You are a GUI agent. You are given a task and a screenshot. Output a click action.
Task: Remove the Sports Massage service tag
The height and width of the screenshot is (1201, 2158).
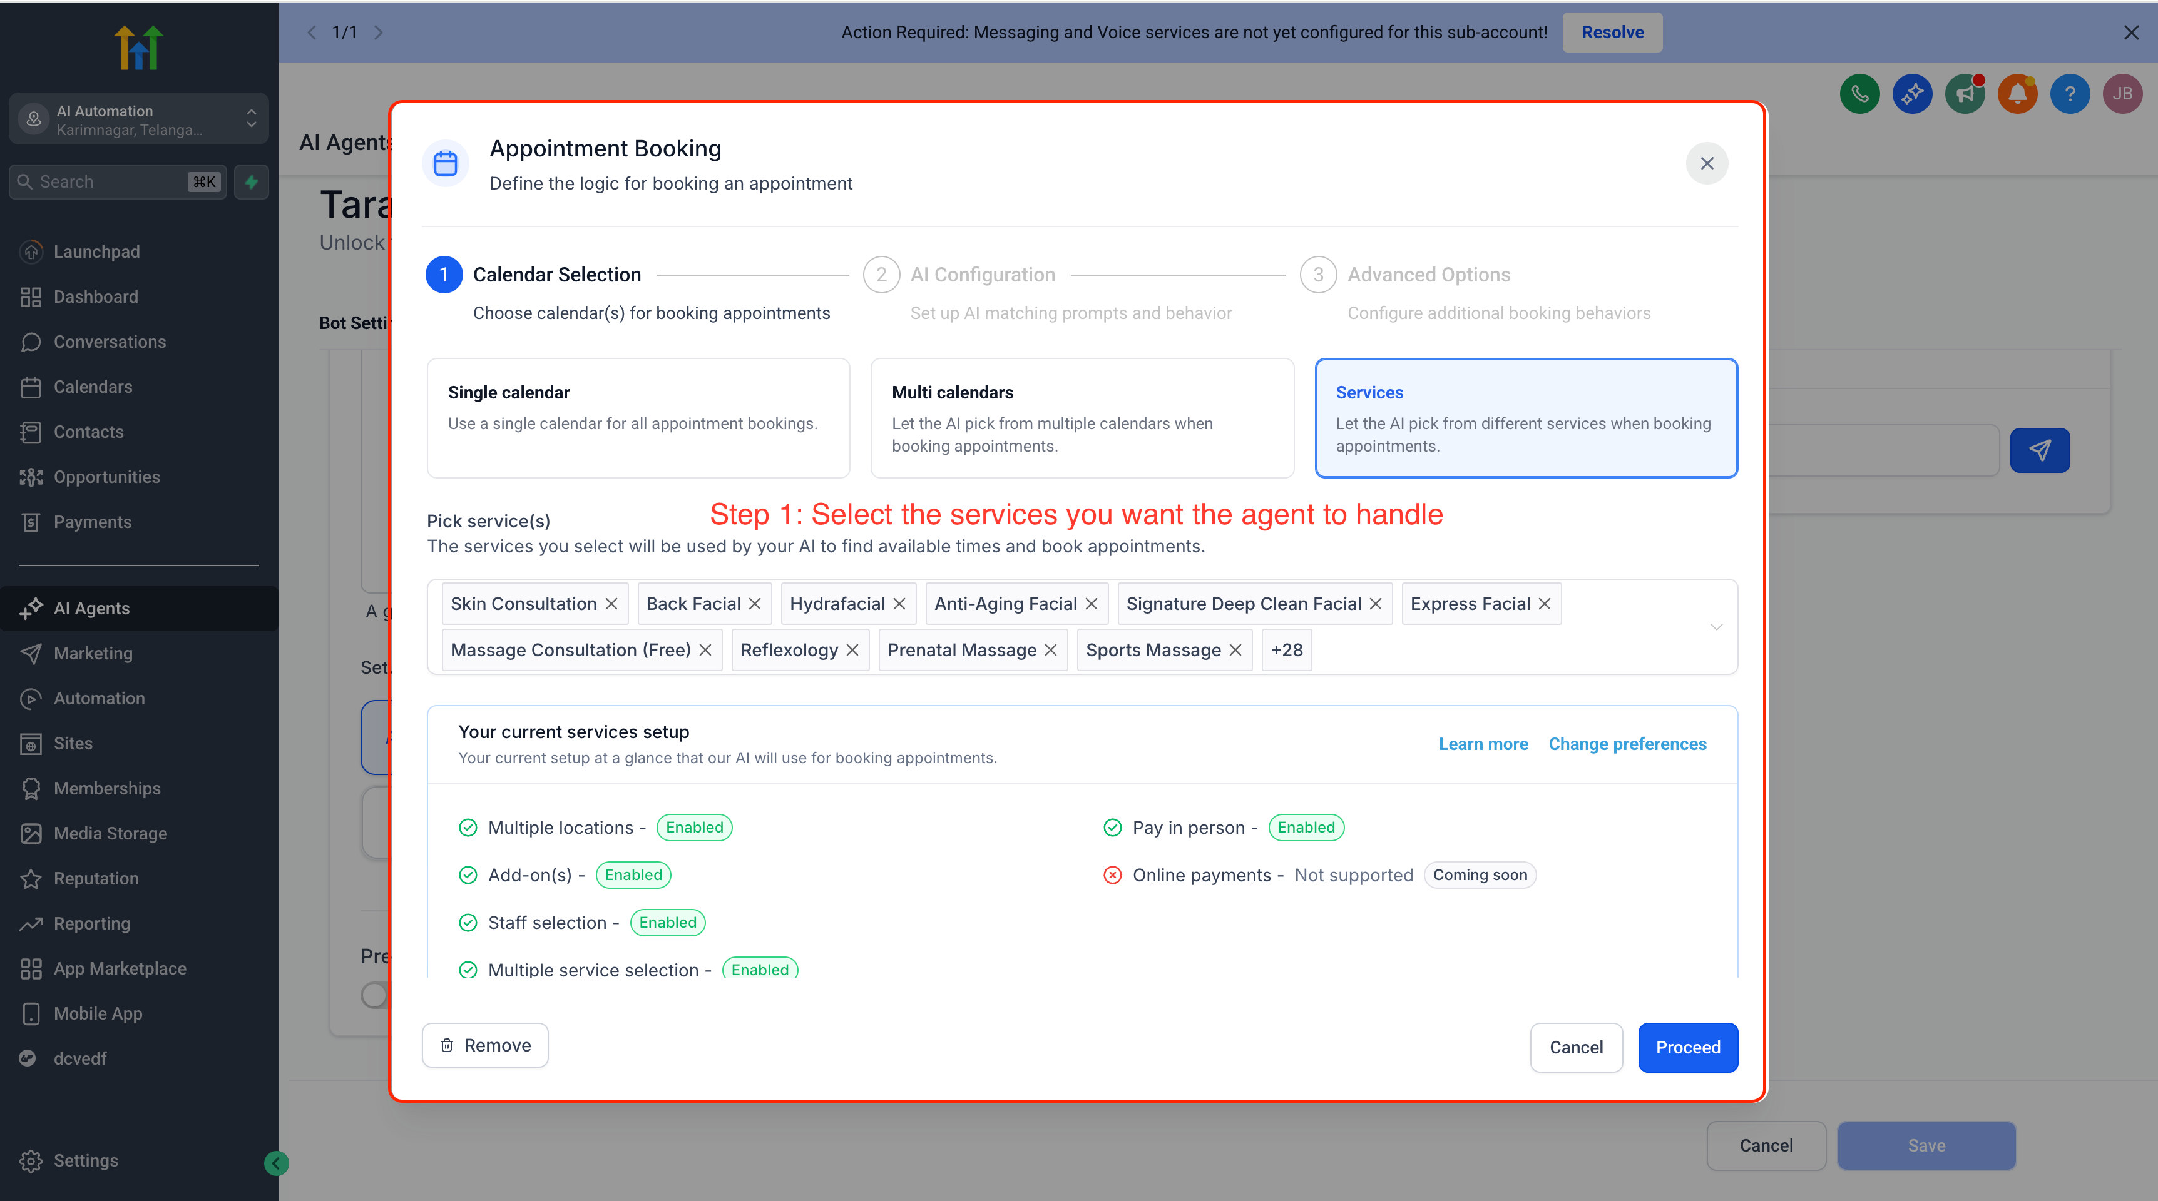tap(1235, 650)
